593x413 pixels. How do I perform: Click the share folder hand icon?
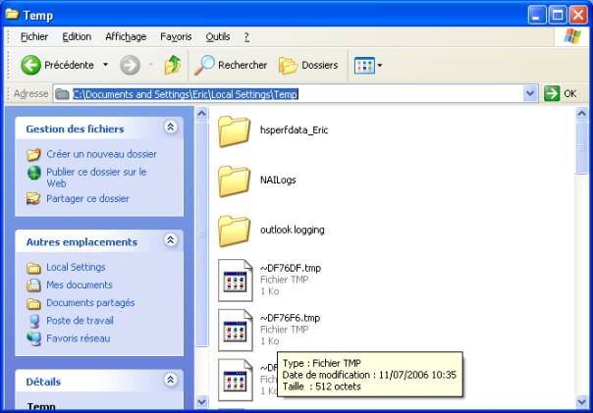tap(33, 198)
